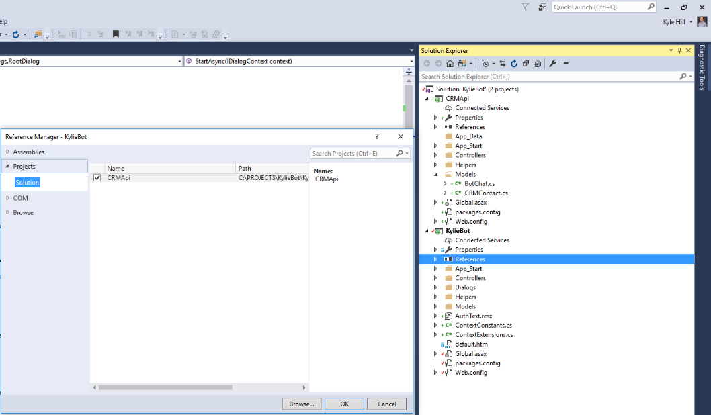The width and height of the screenshot is (711, 415).
Task: Open Solution Explorer window position dropdown
Action: click(671, 50)
